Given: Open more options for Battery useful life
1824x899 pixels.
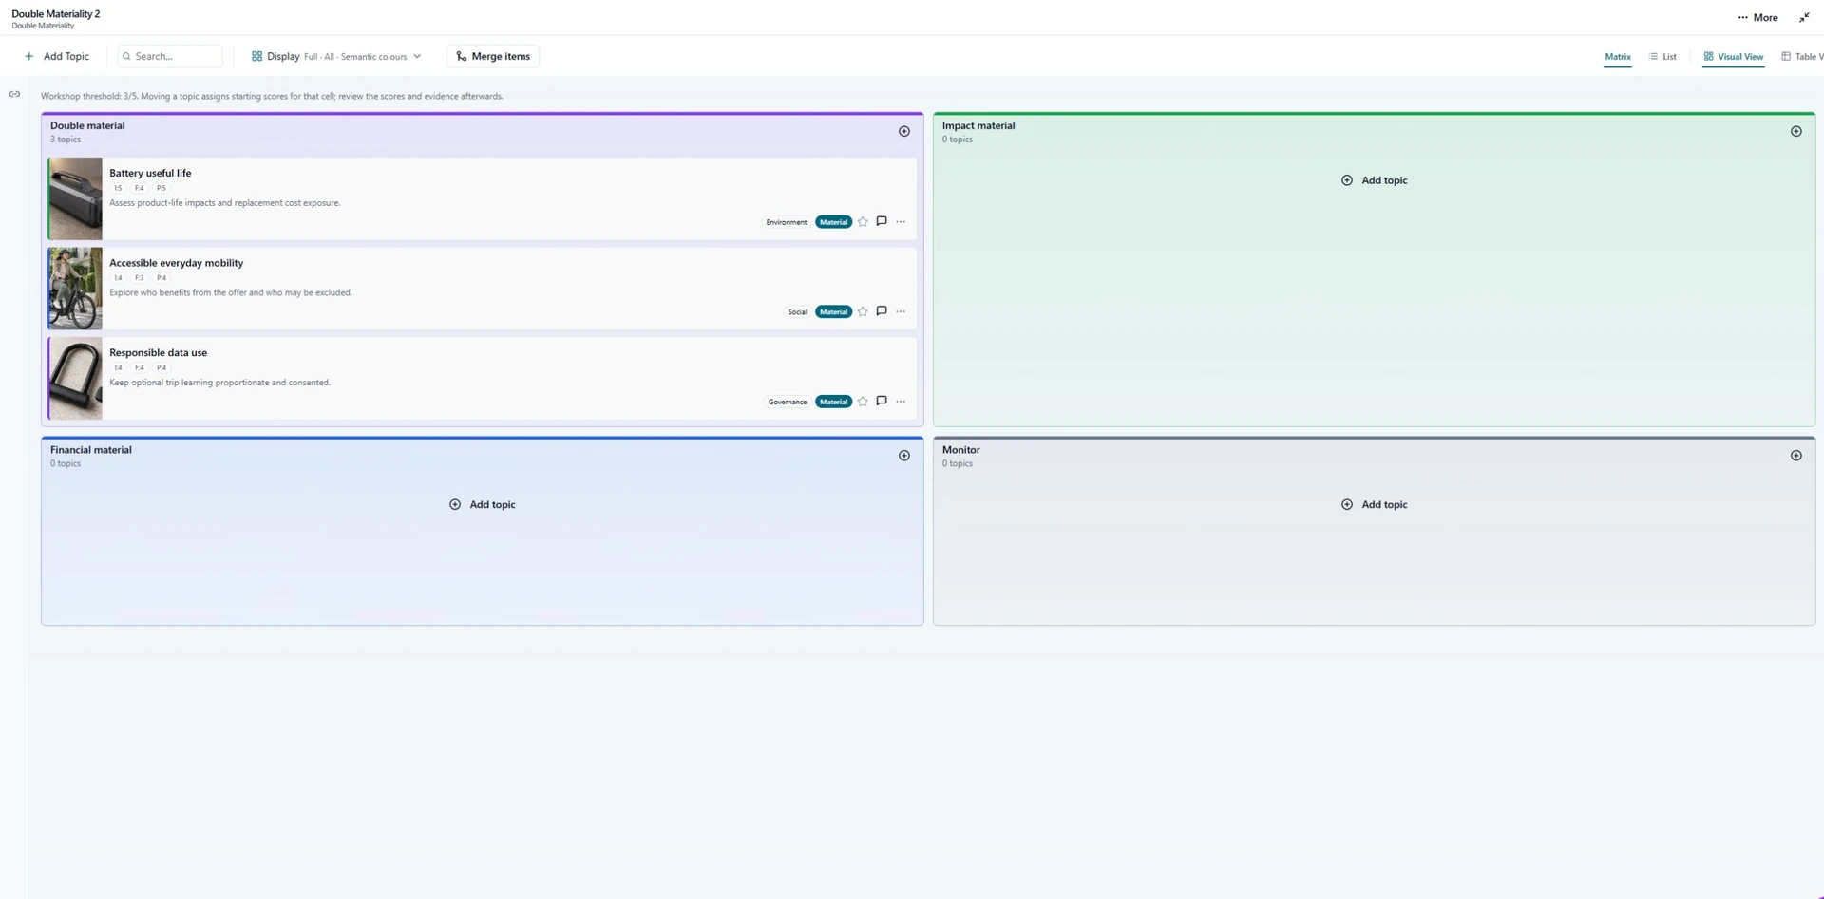Looking at the screenshot, I should [901, 222].
